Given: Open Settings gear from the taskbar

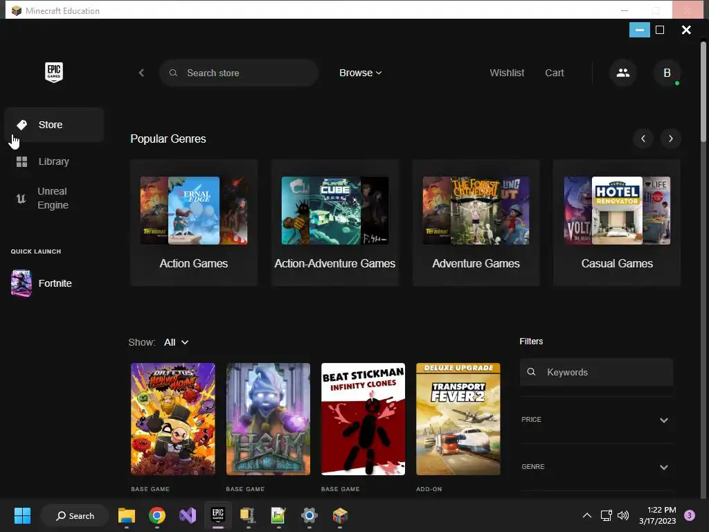Looking at the screenshot, I should [309, 515].
